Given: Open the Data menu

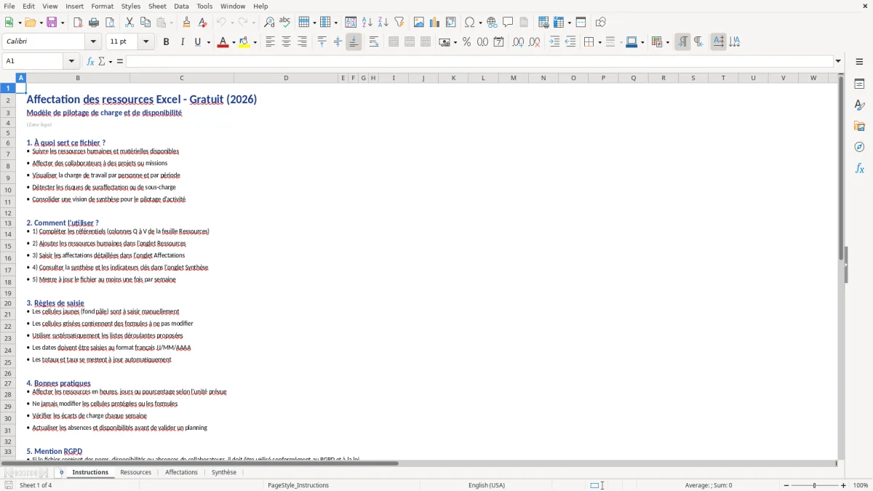Looking at the screenshot, I should point(181,6).
